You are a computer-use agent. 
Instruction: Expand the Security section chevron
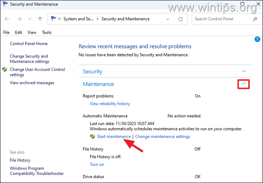pyautogui.click(x=244, y=71)
